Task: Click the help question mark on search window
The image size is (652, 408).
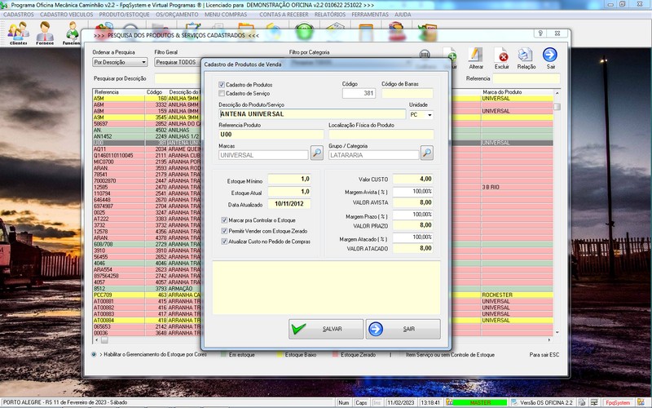Action: (540, 33)
